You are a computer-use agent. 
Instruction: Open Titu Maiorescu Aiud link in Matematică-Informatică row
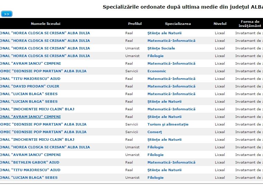(x=30, y=79)
